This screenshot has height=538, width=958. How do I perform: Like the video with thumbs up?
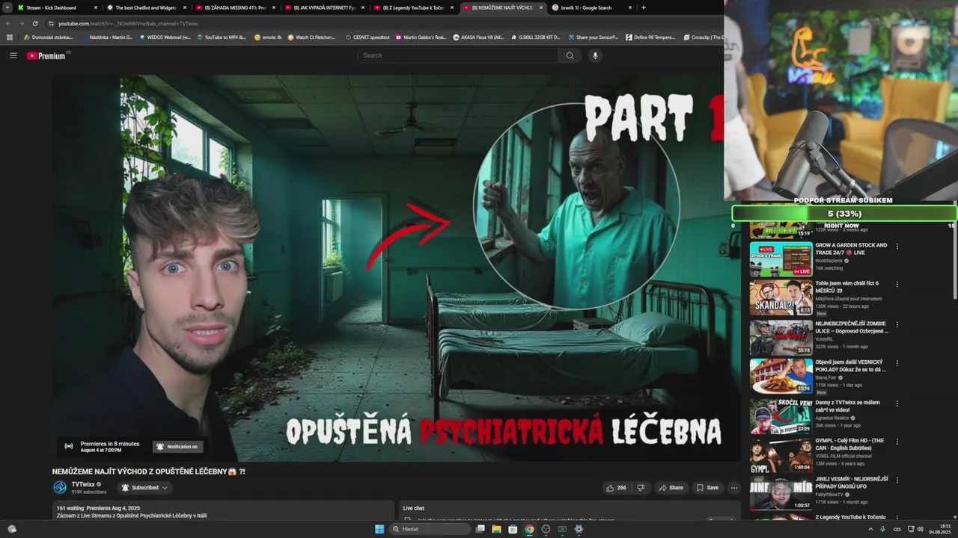(617, 487)
